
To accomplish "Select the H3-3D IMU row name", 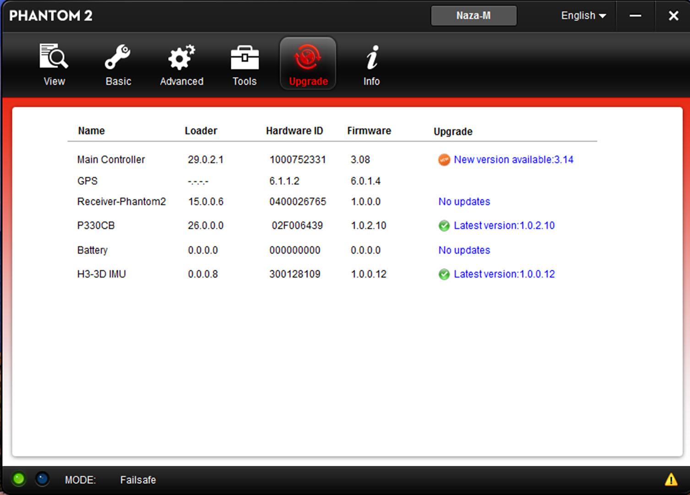I will click(x=102, y=274).
